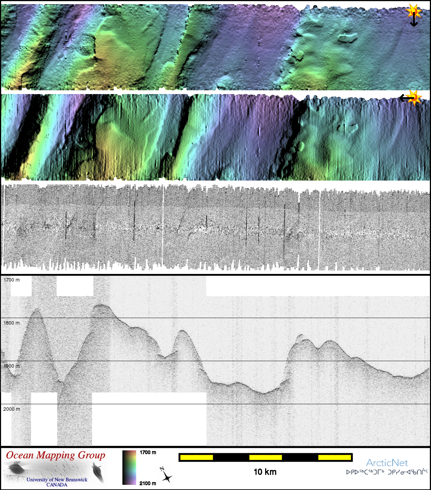
Task: Select the 2000 m depth axis label
Action: (12, 409)
